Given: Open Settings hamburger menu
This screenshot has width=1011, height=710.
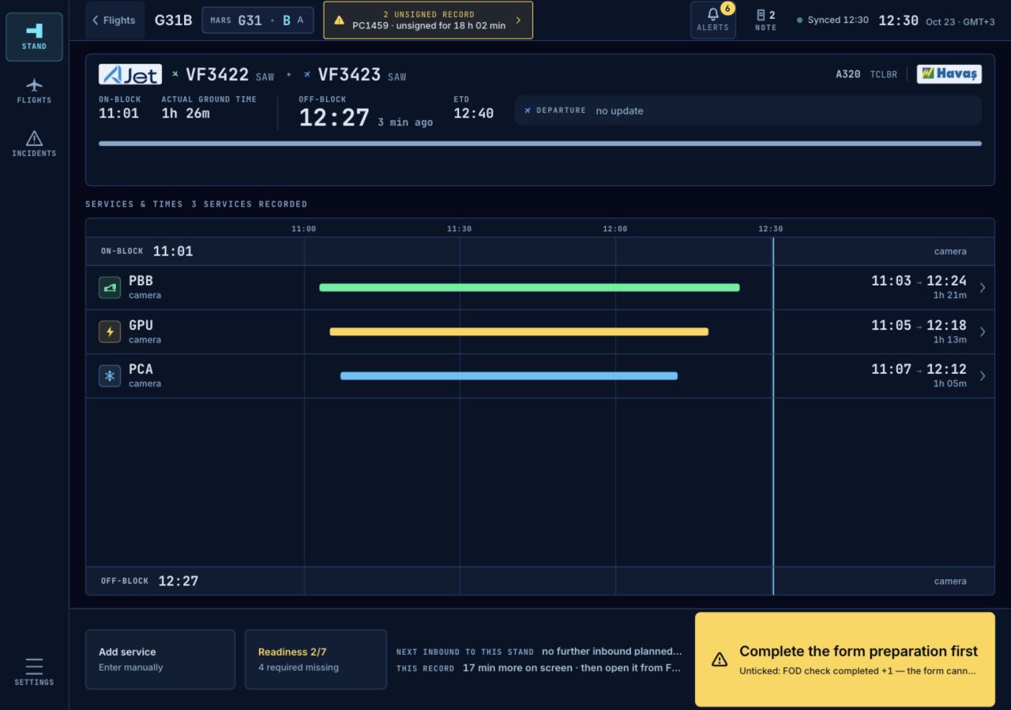Looking at the screenshot, I should [34, 671].
